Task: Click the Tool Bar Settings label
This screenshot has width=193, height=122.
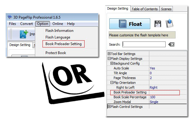Action: pyautogui.click(x=123, y=54)
